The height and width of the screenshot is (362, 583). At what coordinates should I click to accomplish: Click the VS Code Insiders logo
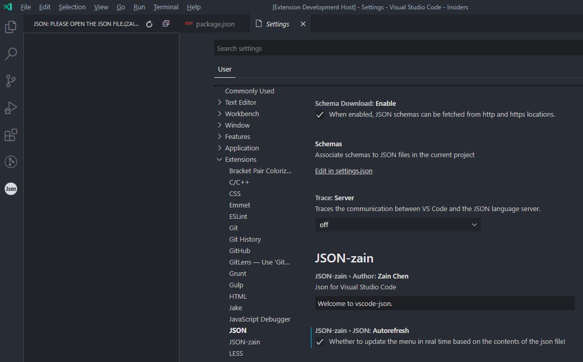tap(8, 7)
